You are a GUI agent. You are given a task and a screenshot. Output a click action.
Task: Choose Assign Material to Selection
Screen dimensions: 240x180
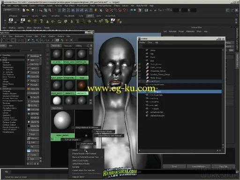[87, 127]
